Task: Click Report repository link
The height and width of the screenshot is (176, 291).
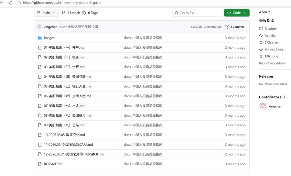Action: (x=272, y=63)
